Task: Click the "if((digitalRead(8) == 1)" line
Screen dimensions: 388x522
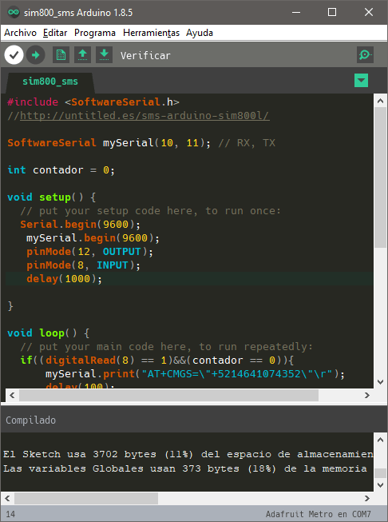Action: click(x=157, y=361)
